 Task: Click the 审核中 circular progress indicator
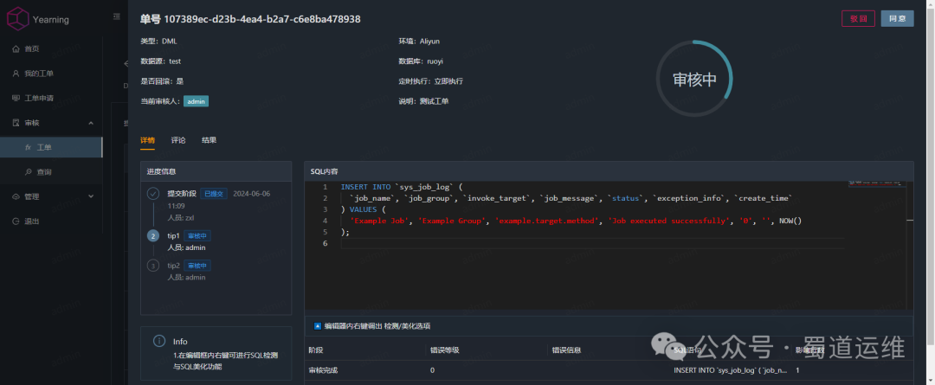click(694, 80)
